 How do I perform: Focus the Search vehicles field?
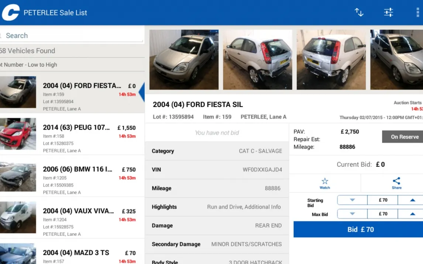pos(72,35)
